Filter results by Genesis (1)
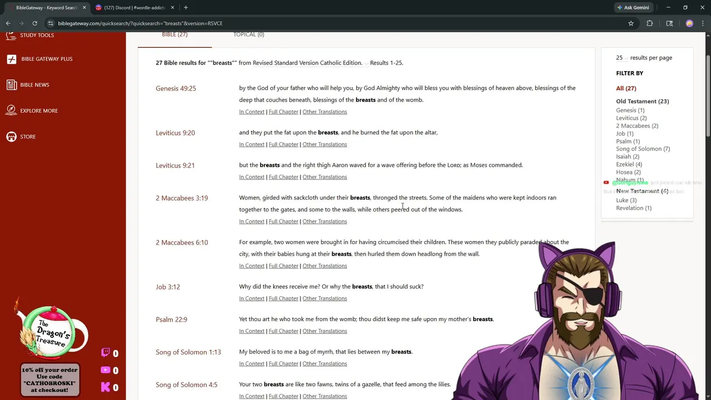 [x=630, y=111]
